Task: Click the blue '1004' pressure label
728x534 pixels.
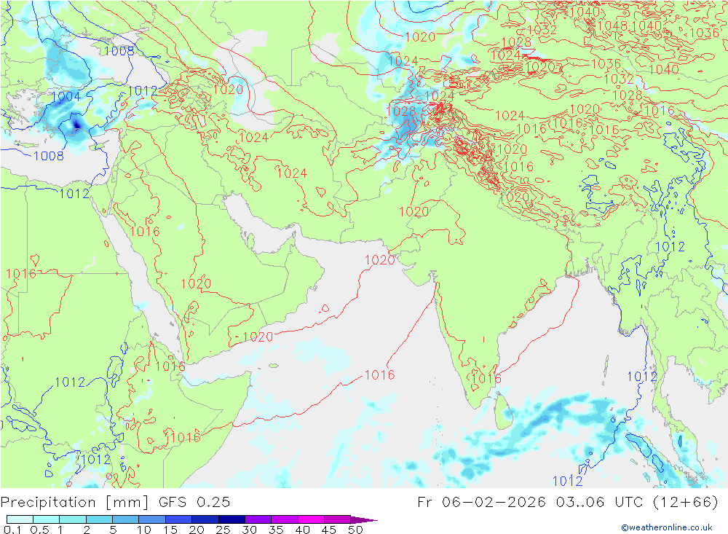Action: click(66, 97)
